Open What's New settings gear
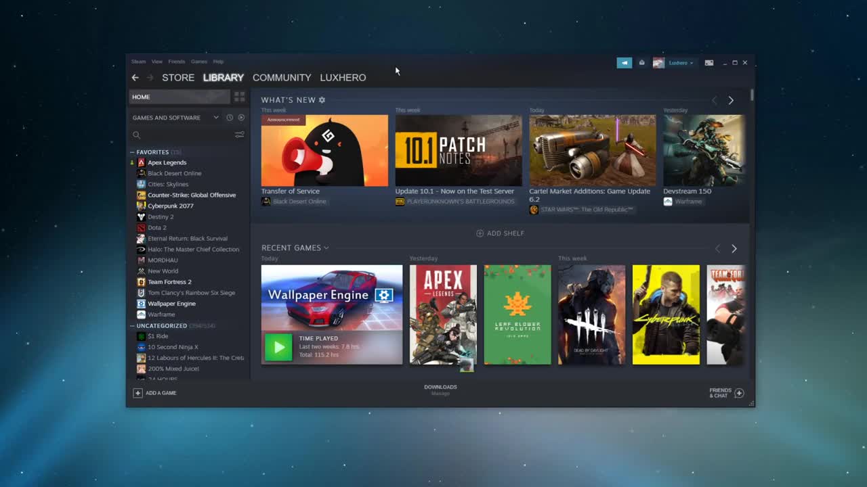 tap(322, 100)
